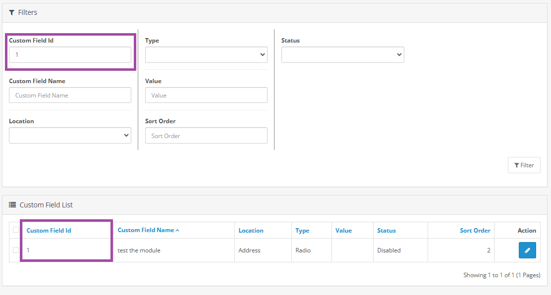Toggle the select-all checkbox in table header
Screen dimensions: 551x295
coord(16,230)
